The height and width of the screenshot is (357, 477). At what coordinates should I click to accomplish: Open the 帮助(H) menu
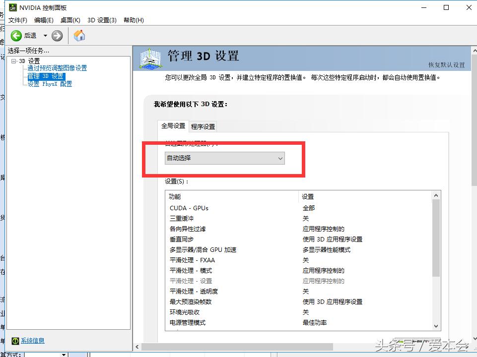(x=133, y=20)
